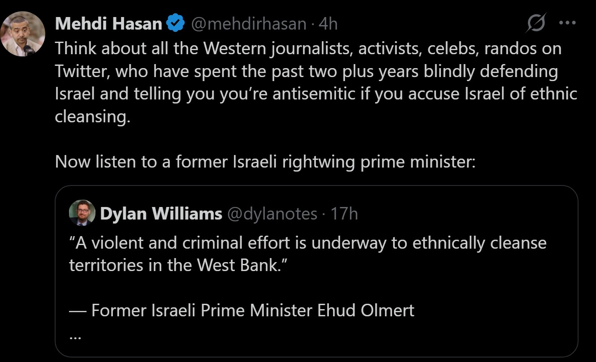596x362 pixels.
Task: Open Dylan Williams' small avatar
Action: pyautogui.click(x=82, y=213)
